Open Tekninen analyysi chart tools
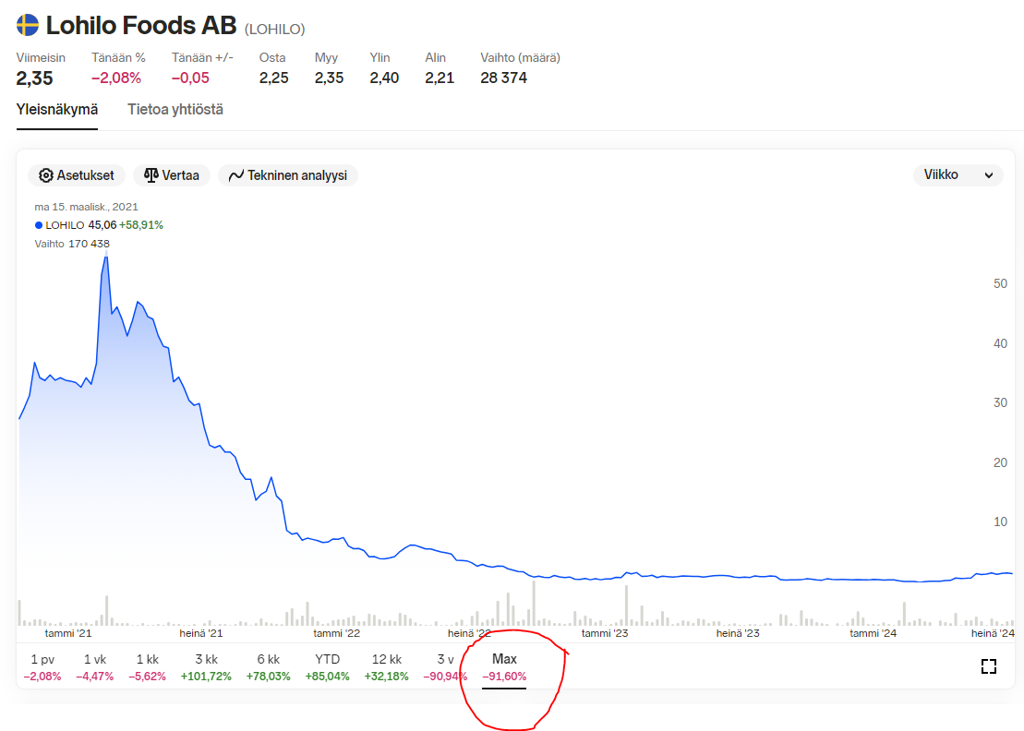The width and height of the screenshot is (1024, 731). point(288,175)
